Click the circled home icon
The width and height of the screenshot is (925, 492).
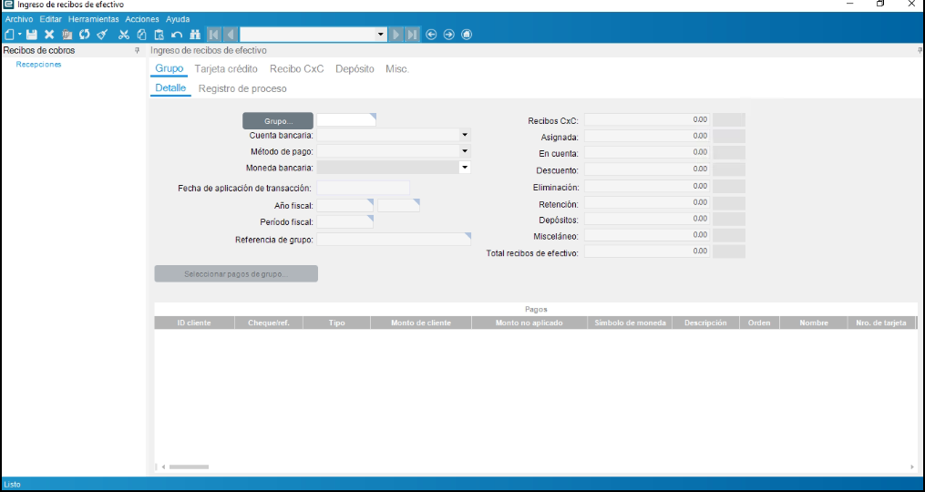[x=467, y=35]
